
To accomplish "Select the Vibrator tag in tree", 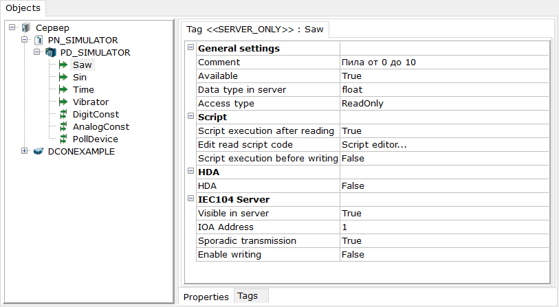I will [x=91, y=102].
